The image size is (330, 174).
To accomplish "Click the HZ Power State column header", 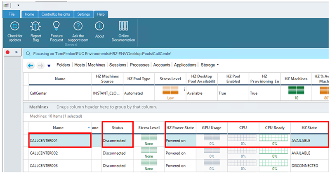I will tap(180, 128).
